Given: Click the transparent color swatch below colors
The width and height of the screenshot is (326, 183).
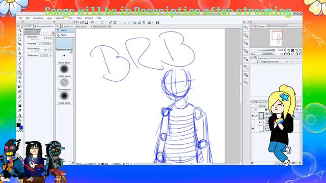Looking at the screenshot, I should click(20, 131).
